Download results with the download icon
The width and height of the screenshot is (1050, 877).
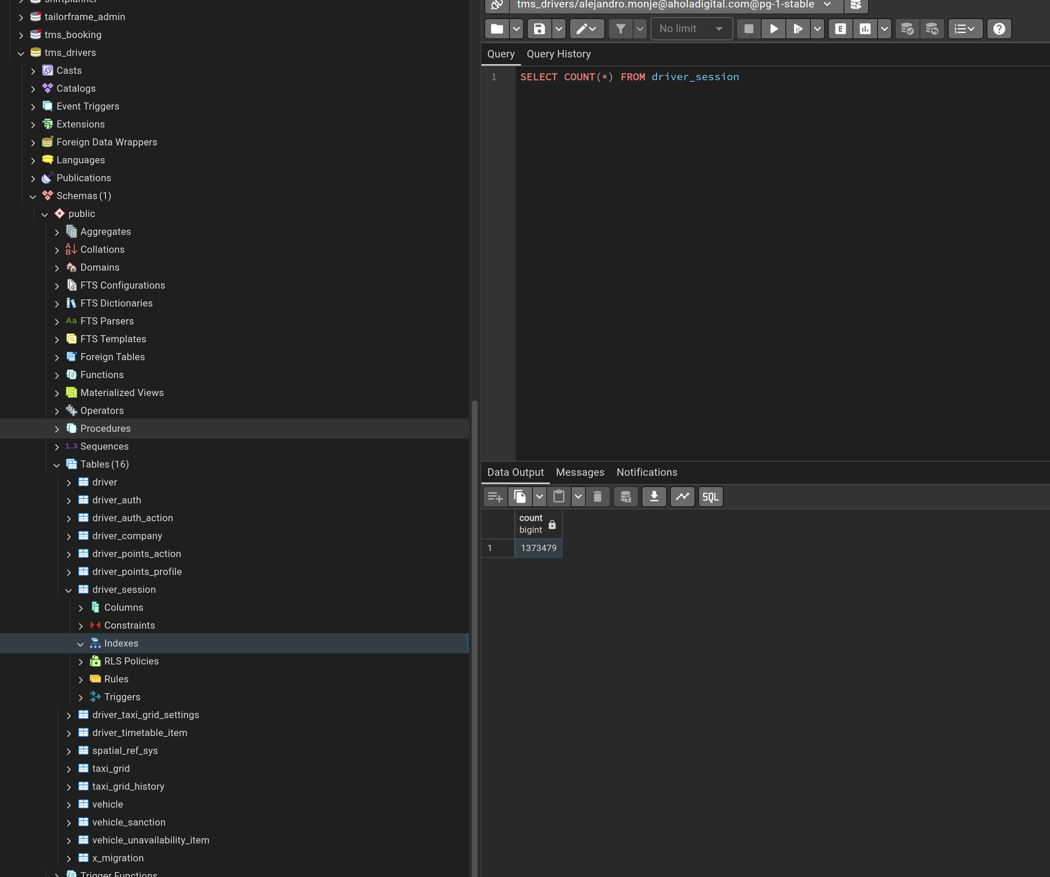[654, 497]
